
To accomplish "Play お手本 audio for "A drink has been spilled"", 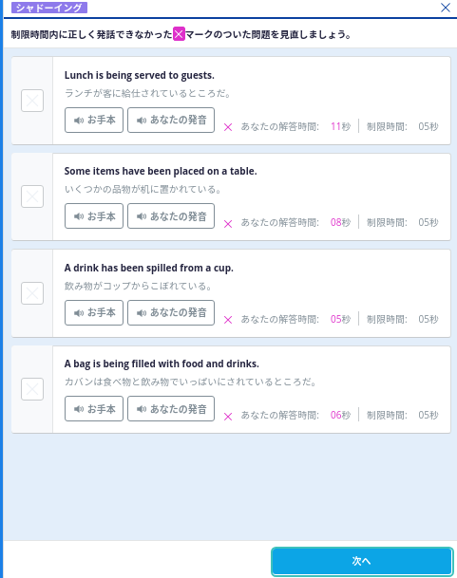I will (x=94, y=312).
